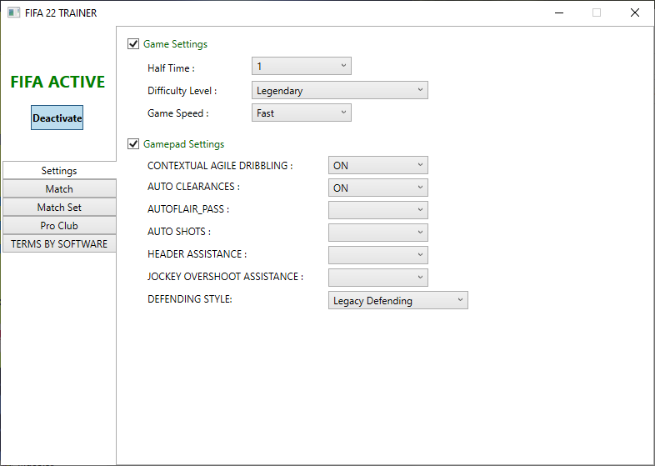This screenshot has height=466, width=655.
Task: Click the 'DEFENDING STYLE:' label
Action: (x=190, y=299)
